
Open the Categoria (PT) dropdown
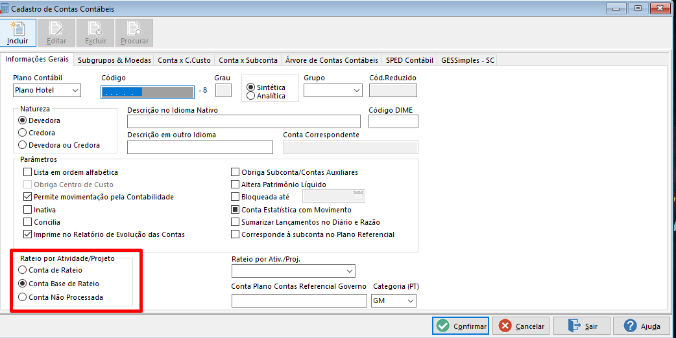[x=394, y=300]
